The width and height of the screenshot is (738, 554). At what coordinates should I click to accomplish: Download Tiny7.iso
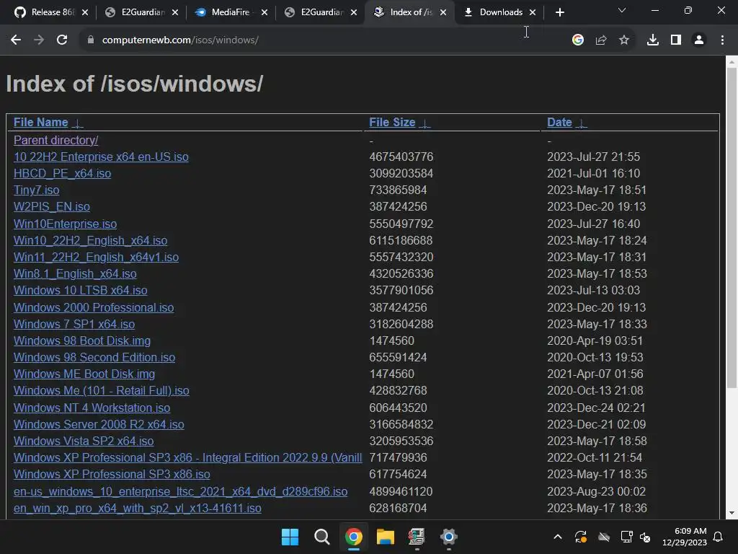36,190
